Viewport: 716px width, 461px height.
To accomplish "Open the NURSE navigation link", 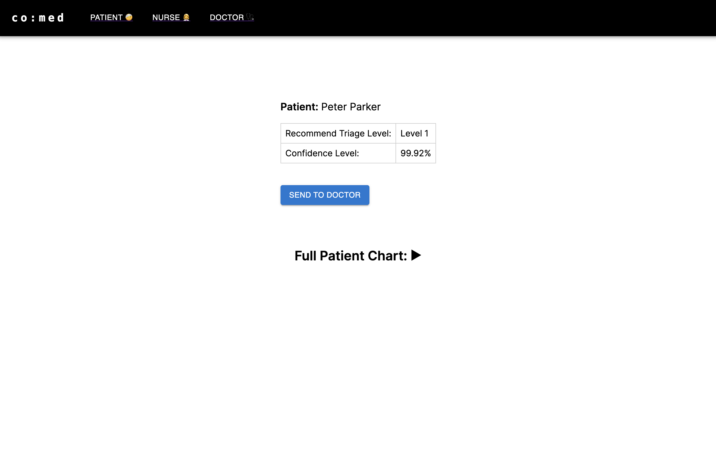I will click(x=171, y=17).
